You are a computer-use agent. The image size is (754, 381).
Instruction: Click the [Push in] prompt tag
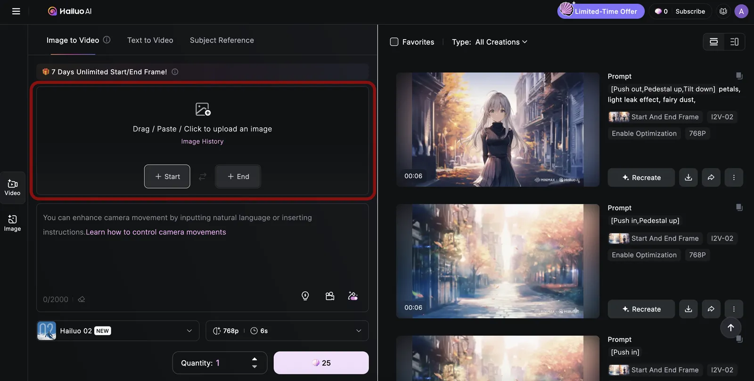[x=625, y=352]
